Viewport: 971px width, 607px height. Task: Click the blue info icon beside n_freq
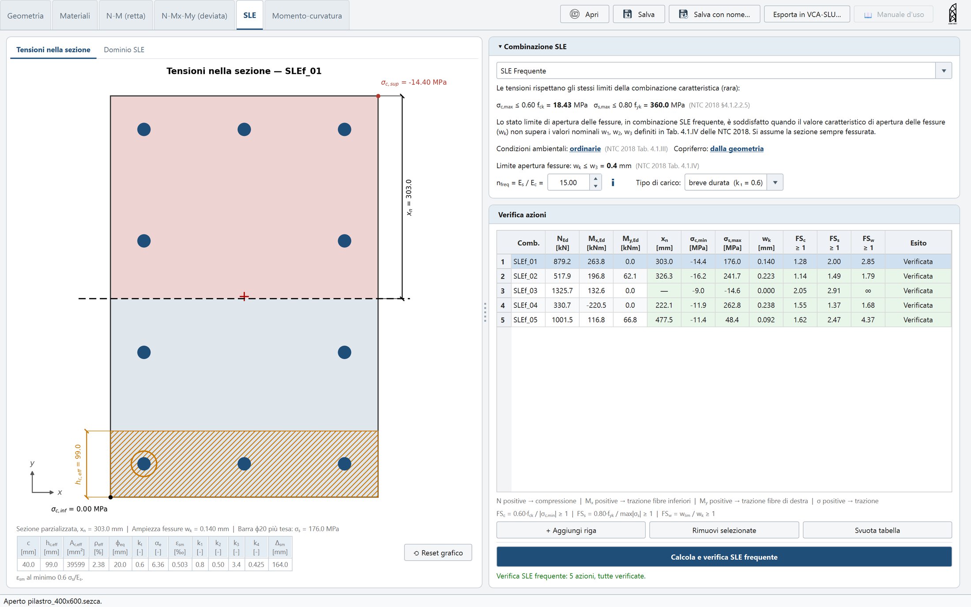point(613,182)
